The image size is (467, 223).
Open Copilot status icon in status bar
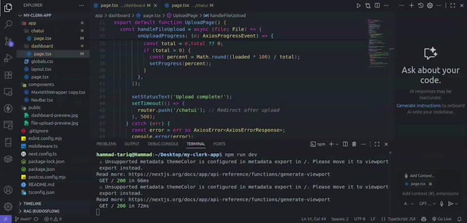[424, 219]
